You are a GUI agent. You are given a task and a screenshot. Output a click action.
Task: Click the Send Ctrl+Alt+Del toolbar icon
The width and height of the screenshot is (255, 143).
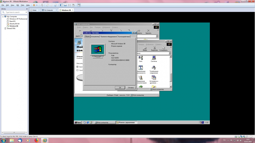click(42, 5)
